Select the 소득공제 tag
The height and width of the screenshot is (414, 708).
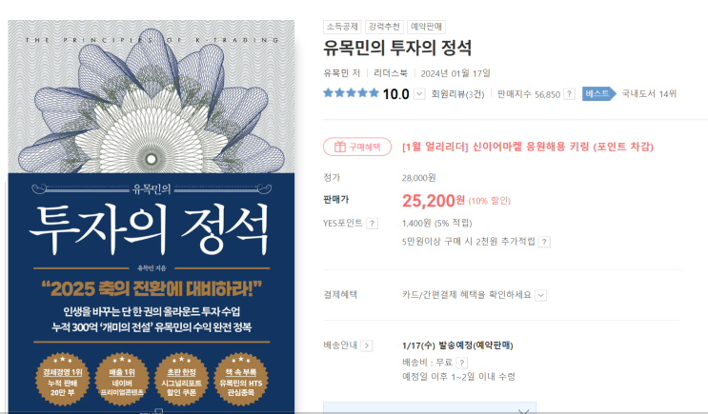pyautogui.click(x=342, y=27)
